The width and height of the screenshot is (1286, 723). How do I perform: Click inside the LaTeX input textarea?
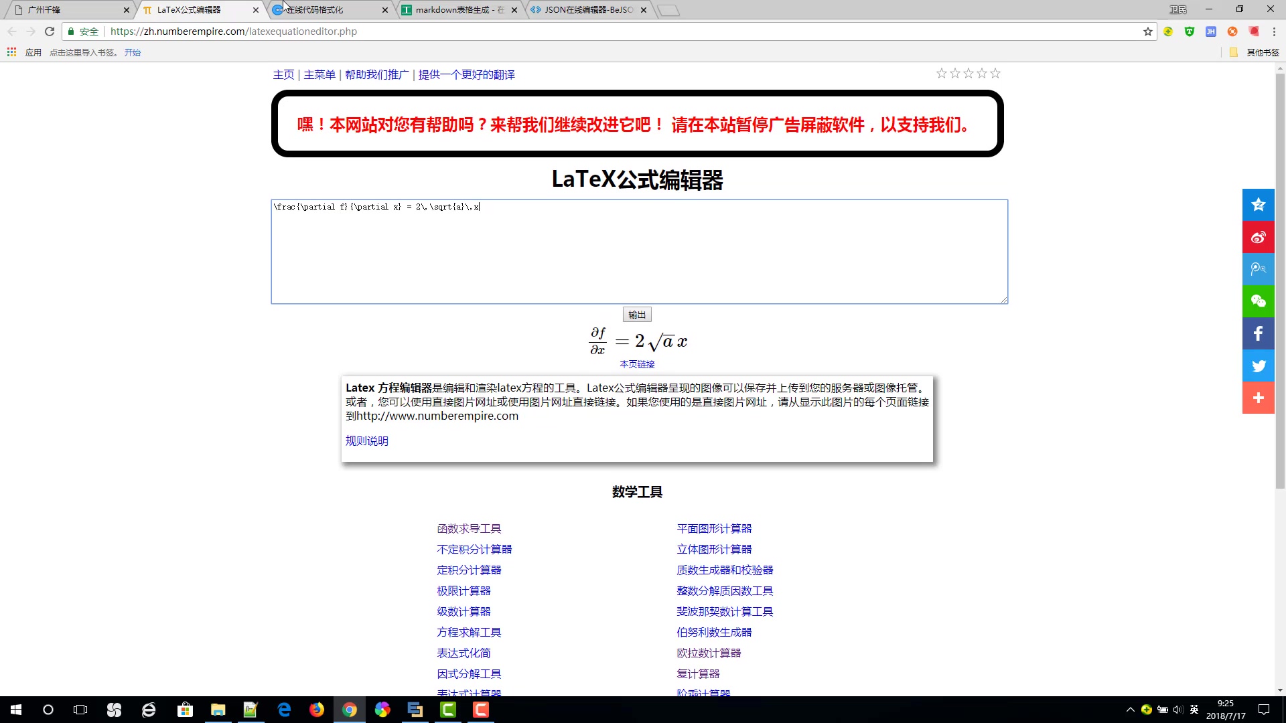pyautogui.click(x=639, y=254)
